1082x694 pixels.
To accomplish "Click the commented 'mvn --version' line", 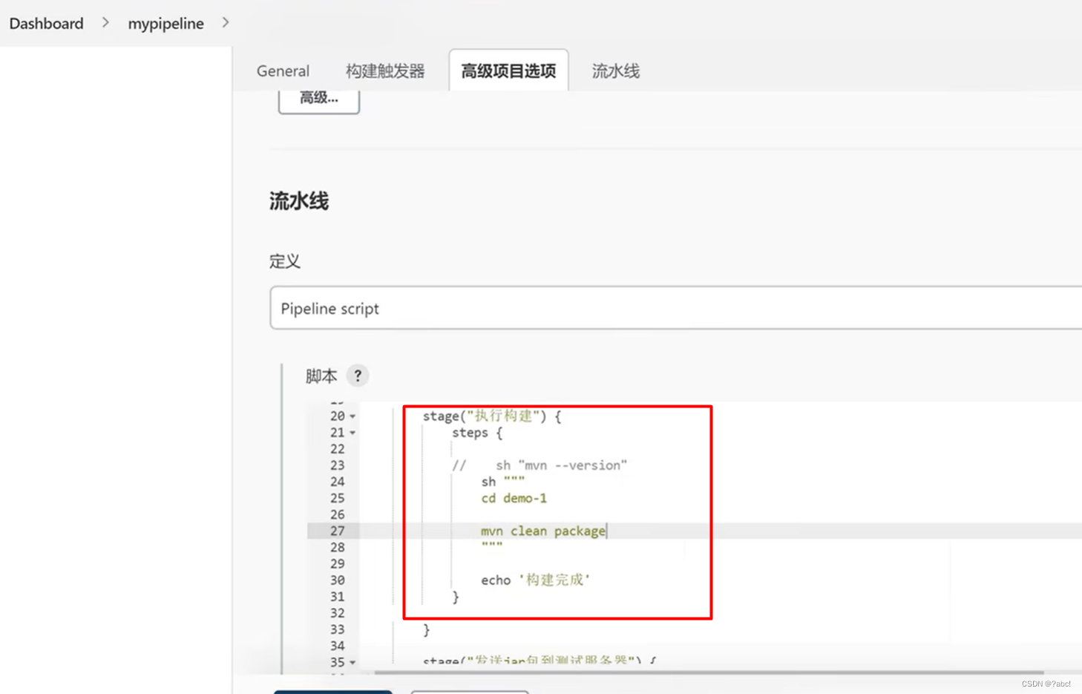I will click(540, 465).
